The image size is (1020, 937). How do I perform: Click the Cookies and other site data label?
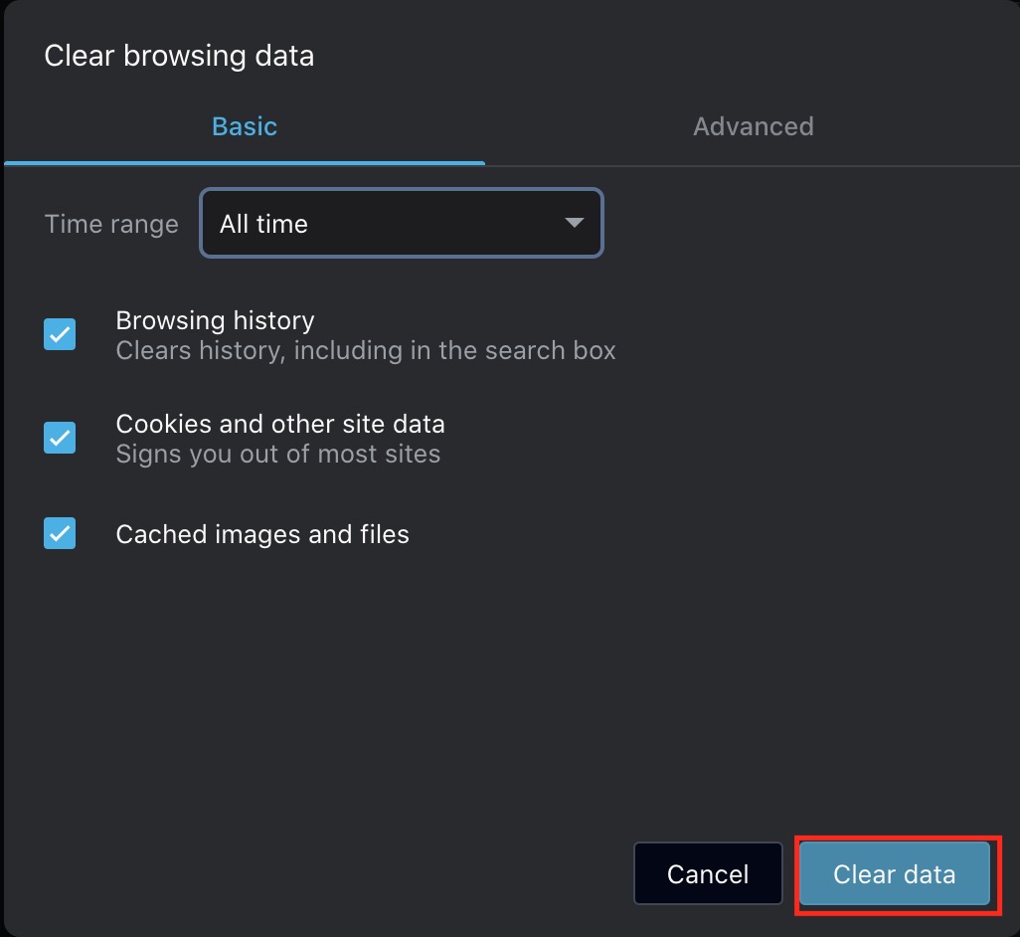280,424
